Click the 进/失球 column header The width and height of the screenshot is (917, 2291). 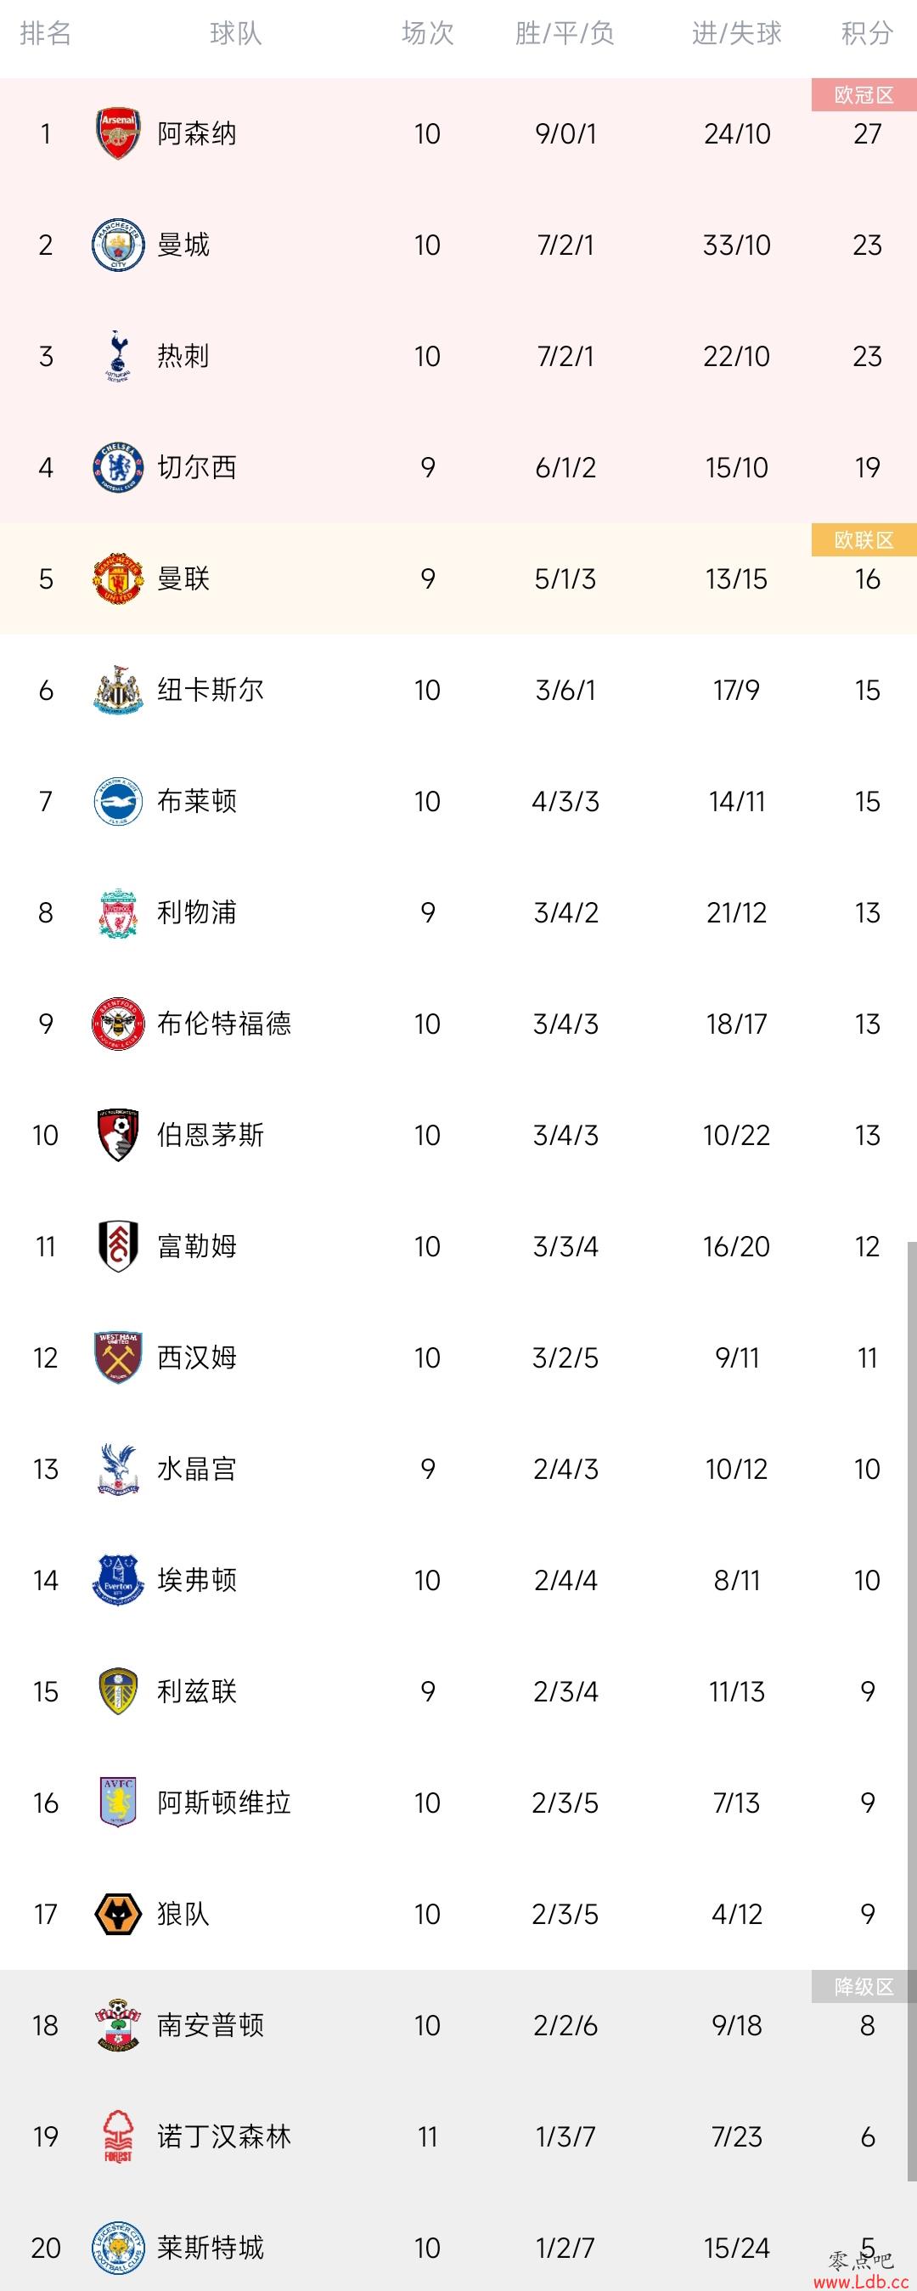click(x=737, y=34)
